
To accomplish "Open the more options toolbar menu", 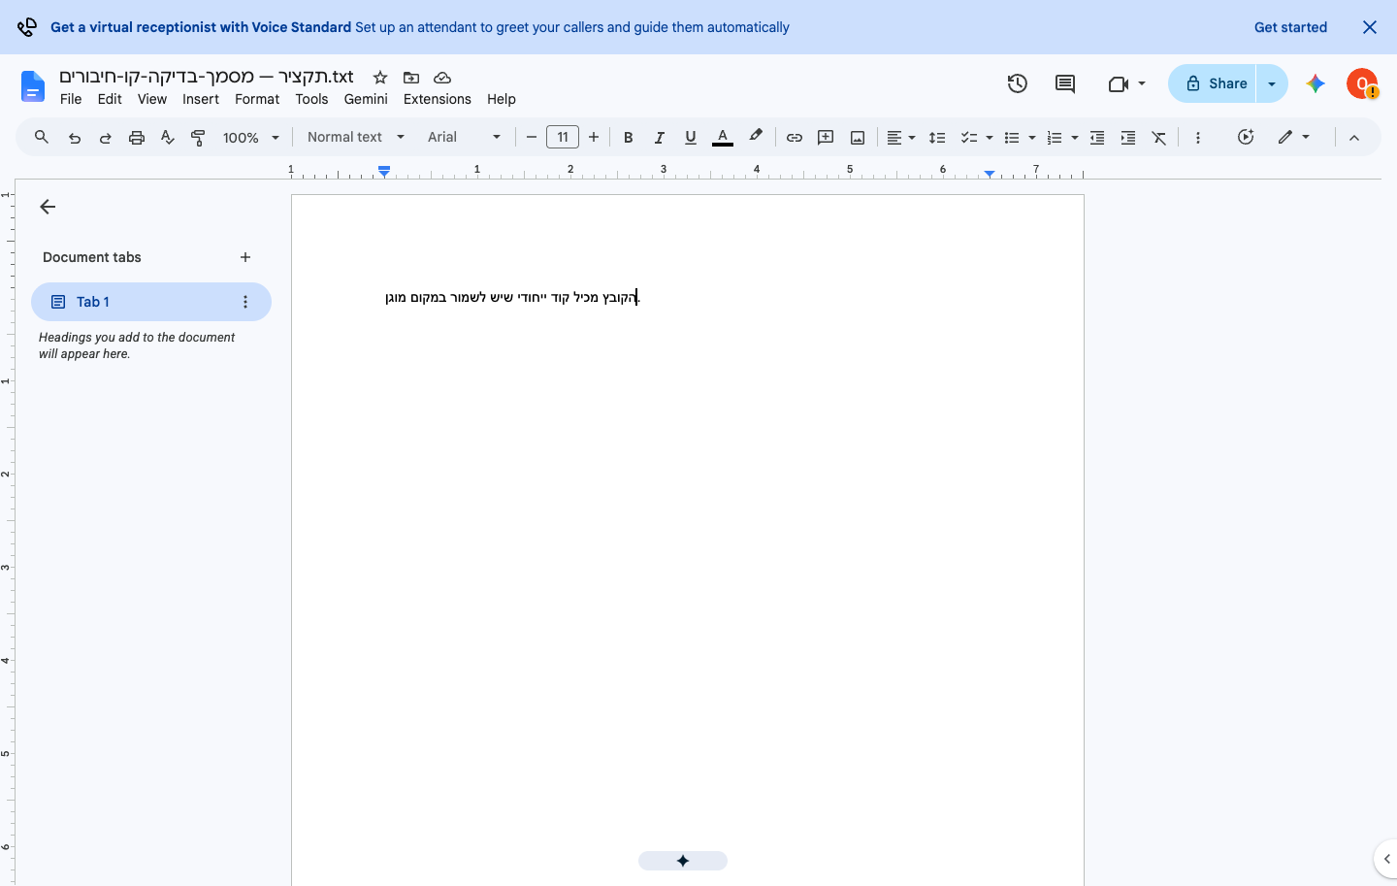I will click(x=1198, y=138).
